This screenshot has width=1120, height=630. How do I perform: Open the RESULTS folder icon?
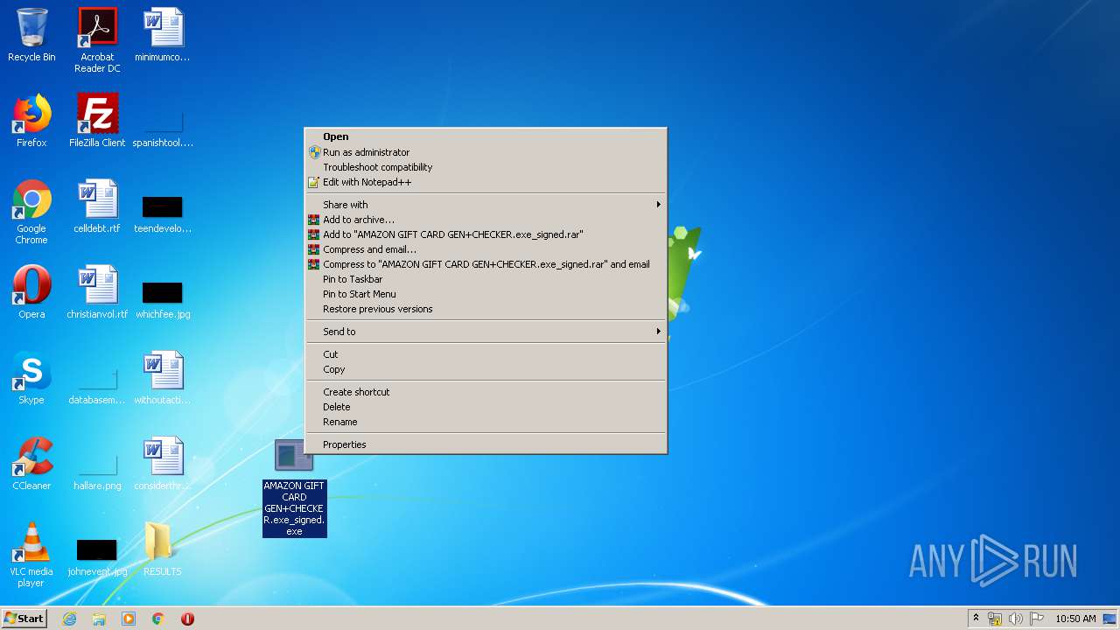pos(163,549)
